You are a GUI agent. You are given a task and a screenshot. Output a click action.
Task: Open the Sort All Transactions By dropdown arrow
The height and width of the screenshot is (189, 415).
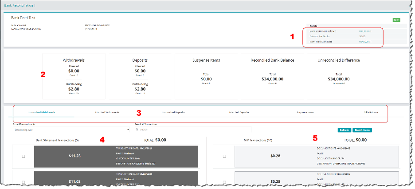pos(128,130)
